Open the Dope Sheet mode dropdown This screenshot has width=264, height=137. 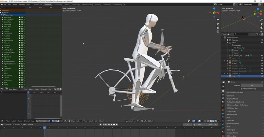[14, 89]
